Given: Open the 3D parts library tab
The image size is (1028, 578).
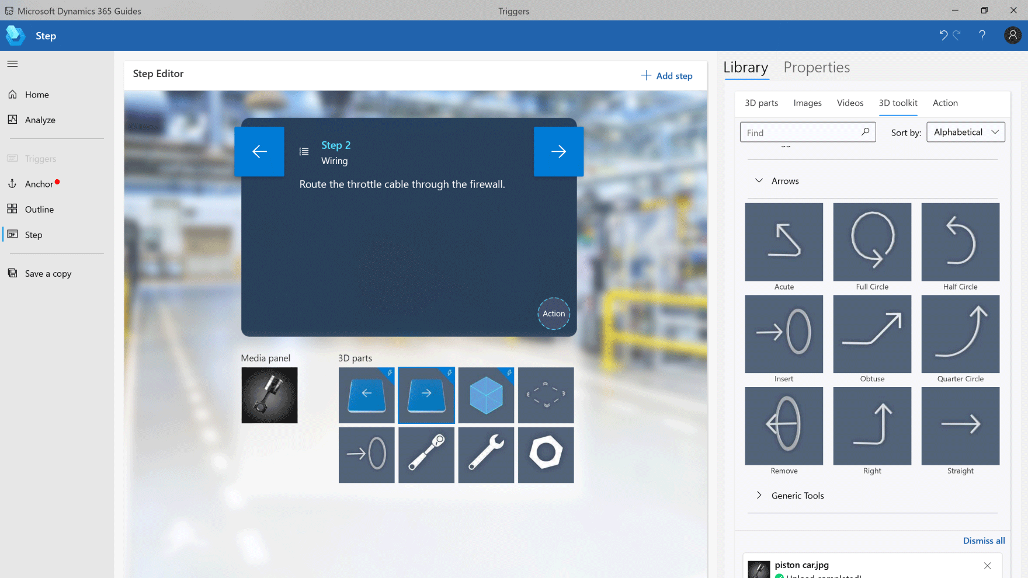Looking at the screenshot, I should point(761,103).
